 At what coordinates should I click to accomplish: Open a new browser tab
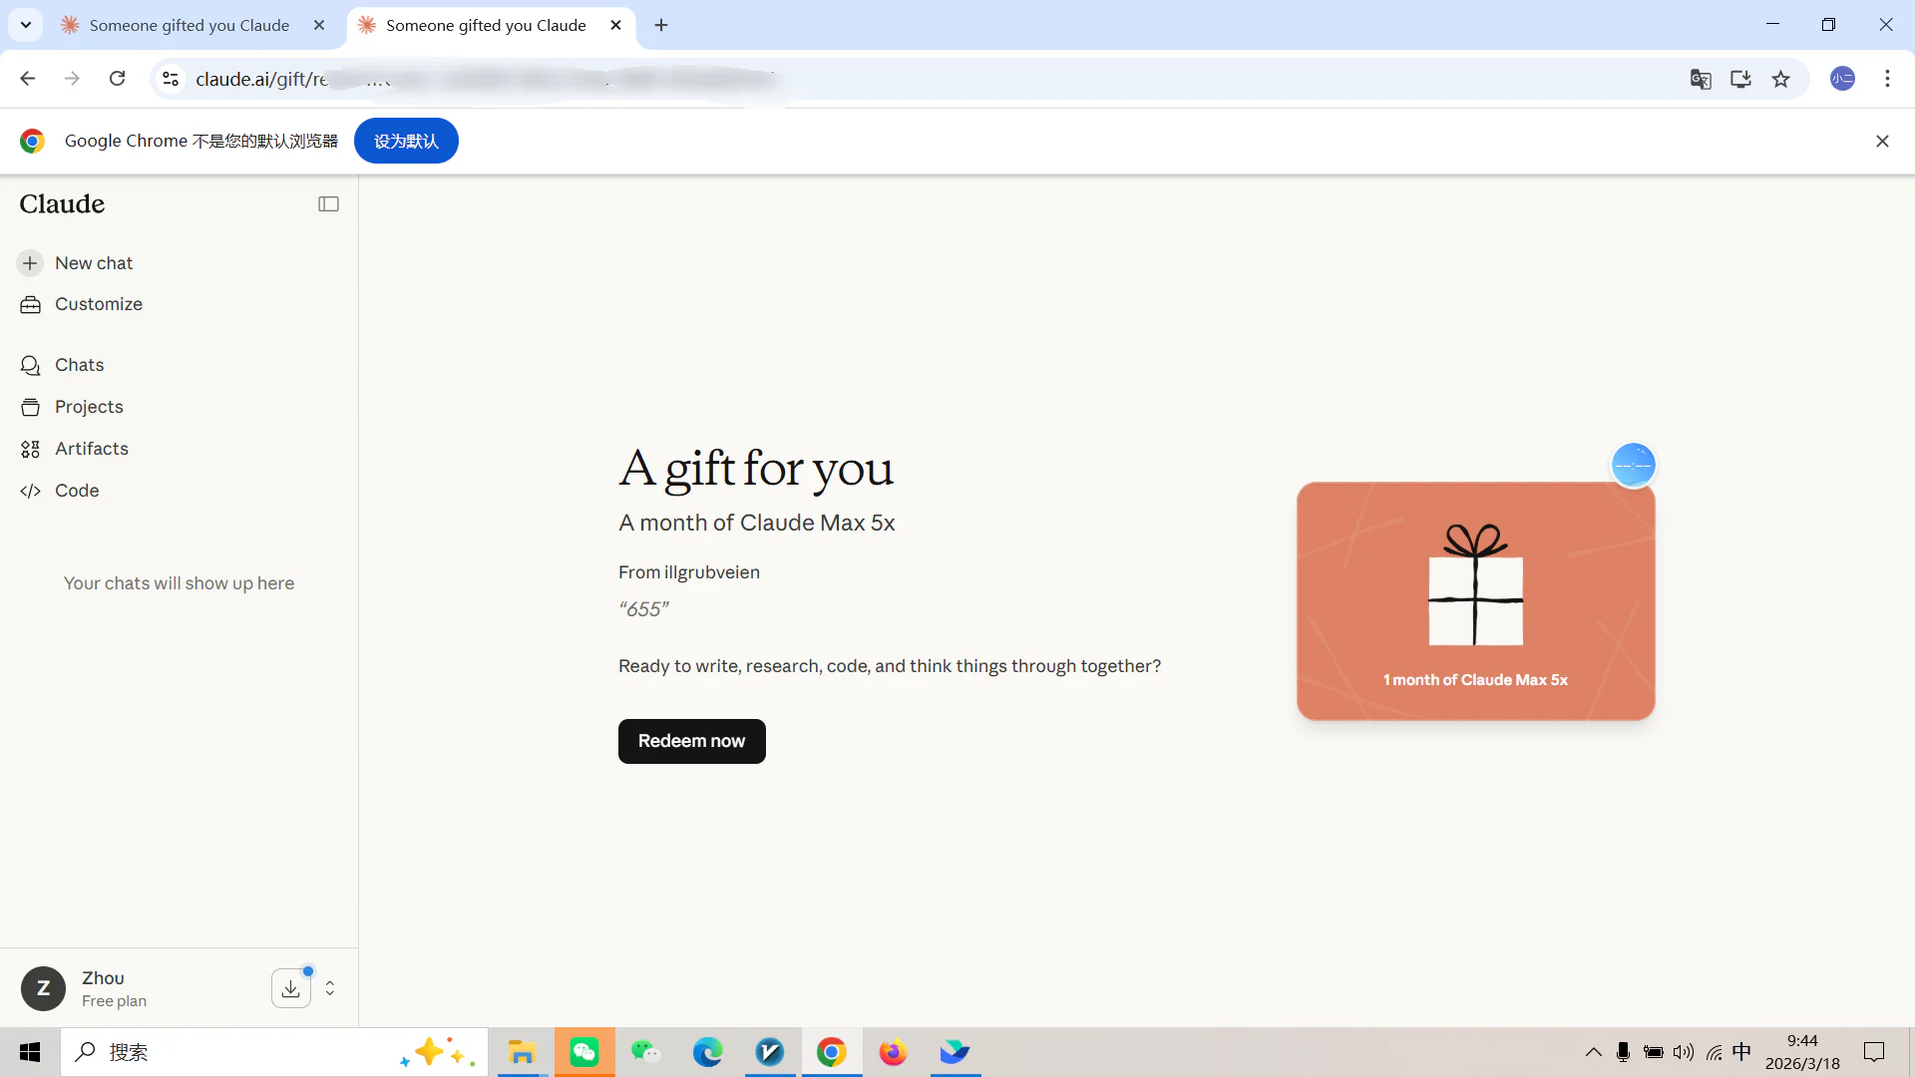[x=661, y=25]
